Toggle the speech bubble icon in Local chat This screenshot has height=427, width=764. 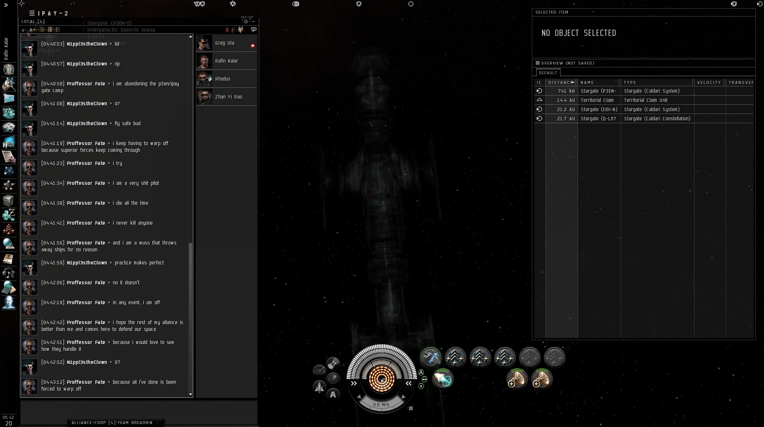pyautogui.click(x=254, y=30)
